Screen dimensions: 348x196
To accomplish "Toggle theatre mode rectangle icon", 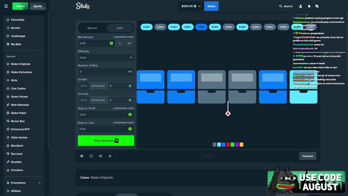I will 91,156.
